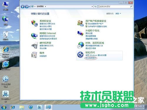Open the 程序 heading link

click(42, 53)
